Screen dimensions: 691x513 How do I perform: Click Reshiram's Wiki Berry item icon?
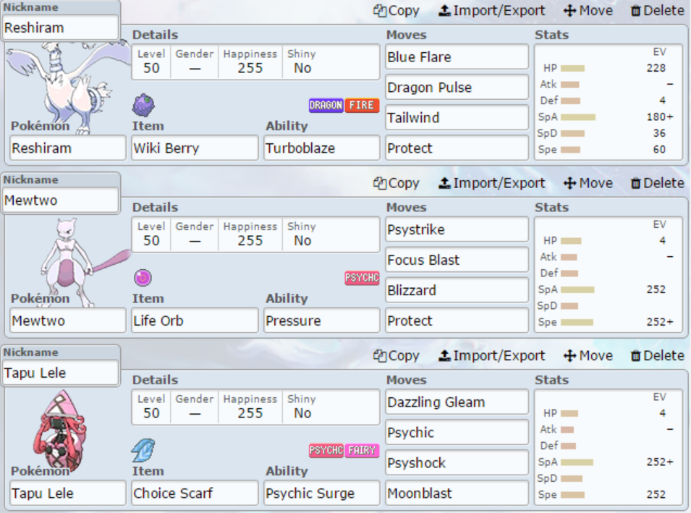[x=143, y=105]
